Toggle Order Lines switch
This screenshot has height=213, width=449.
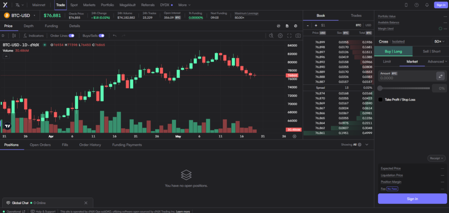point(71,36)
